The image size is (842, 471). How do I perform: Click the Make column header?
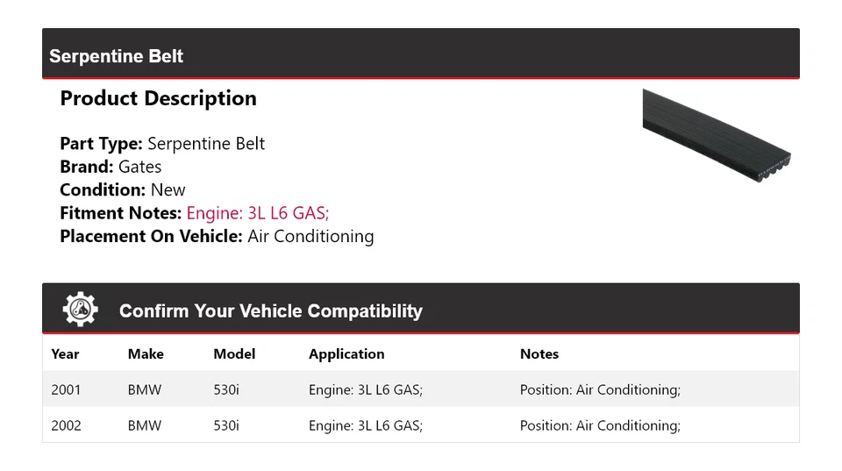click(146, 354)
